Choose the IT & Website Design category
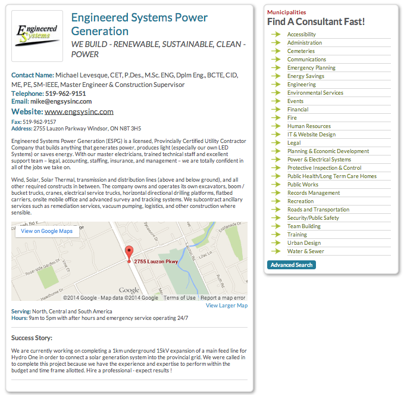 point(311,135)
